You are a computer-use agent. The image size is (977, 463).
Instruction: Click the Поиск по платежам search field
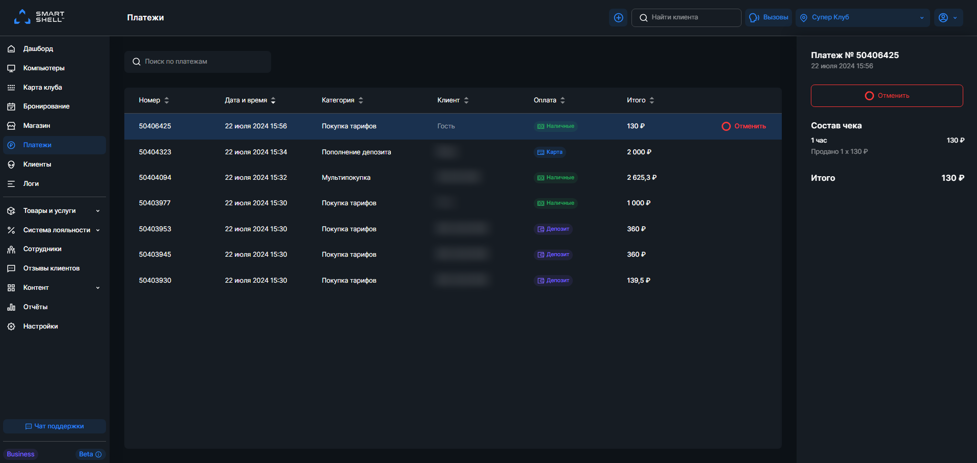[198, 62]
